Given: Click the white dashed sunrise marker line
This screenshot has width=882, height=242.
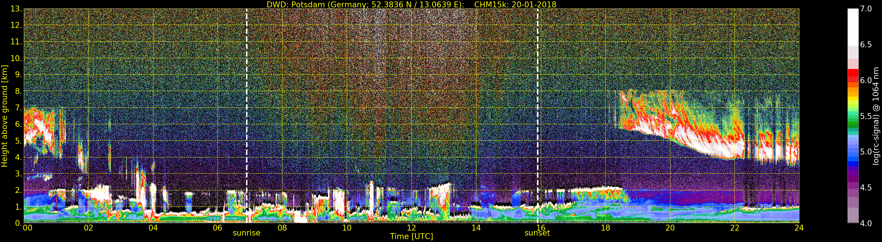Looking at the screenshot, I should pyautogui.click(x=247, y=116).
